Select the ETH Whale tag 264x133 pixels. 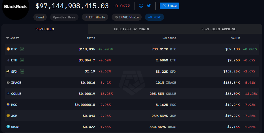pos(95,17)
